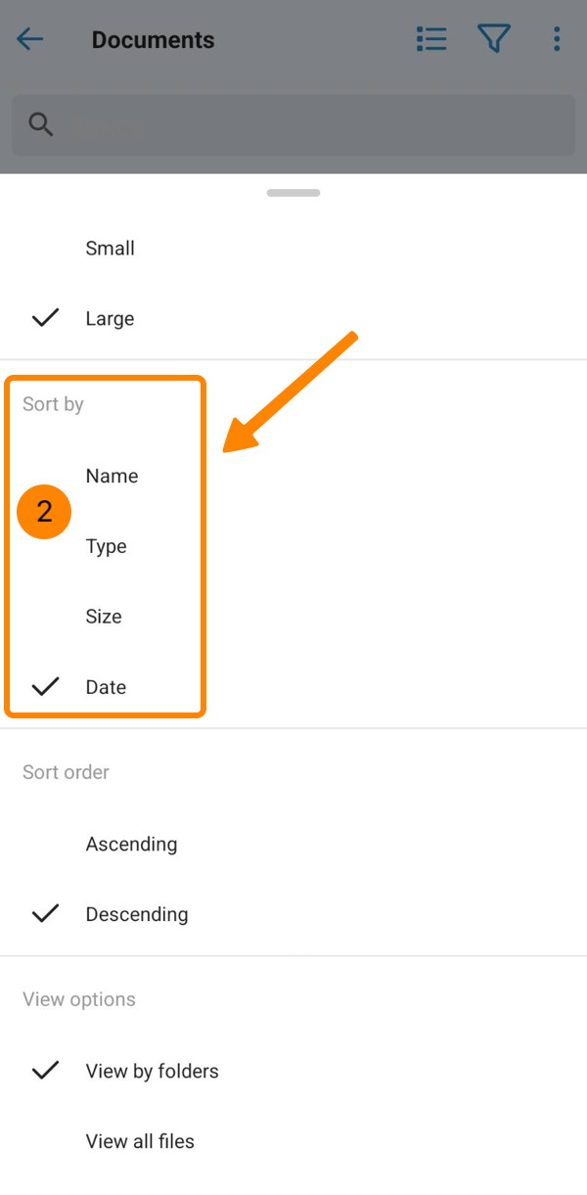The height and width of the screenshot is (1195, 587).
Task: Click the checkmark beside Descending
Action: [x=45, y=914]
